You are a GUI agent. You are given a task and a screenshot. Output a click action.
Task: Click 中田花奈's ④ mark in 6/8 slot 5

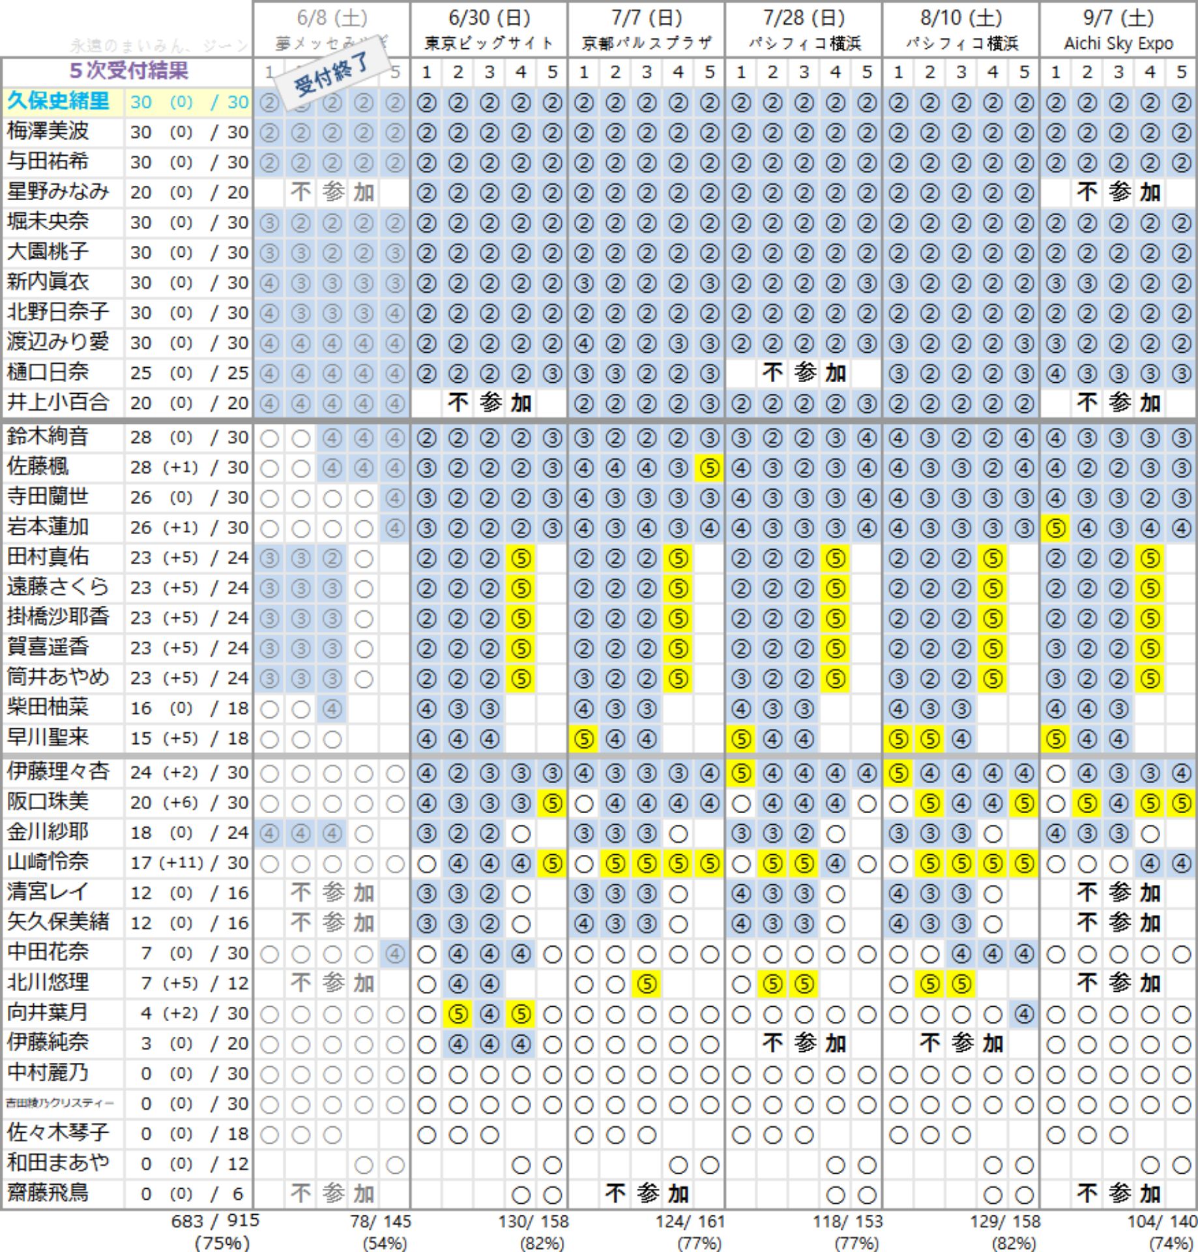pyautogui.click(x=394, y=954)
